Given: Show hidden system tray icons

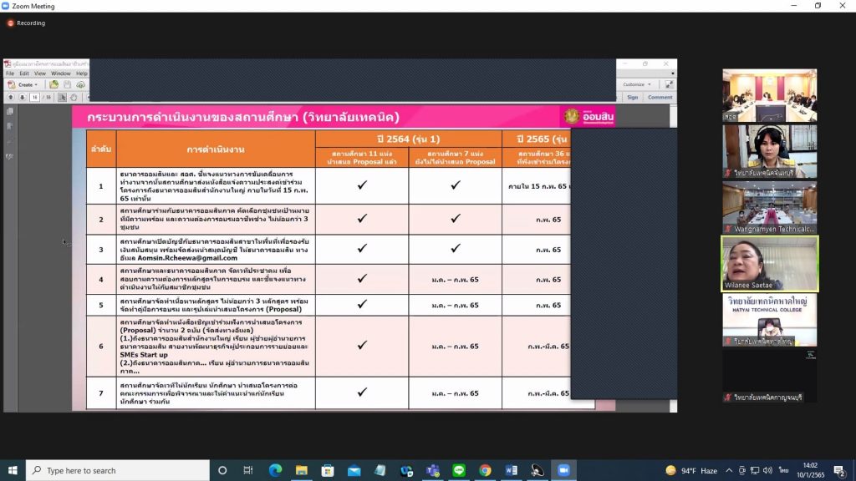Looking at the screenshot, I should (729, 470).
